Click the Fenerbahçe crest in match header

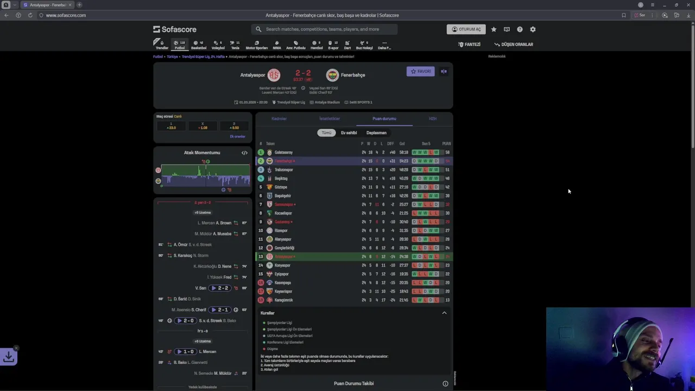[332, 75]
